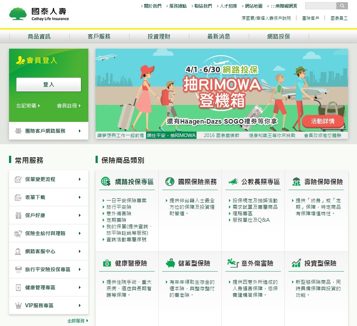
Task: Expand 保單變更流程 with its arrow
Action: 80,179
